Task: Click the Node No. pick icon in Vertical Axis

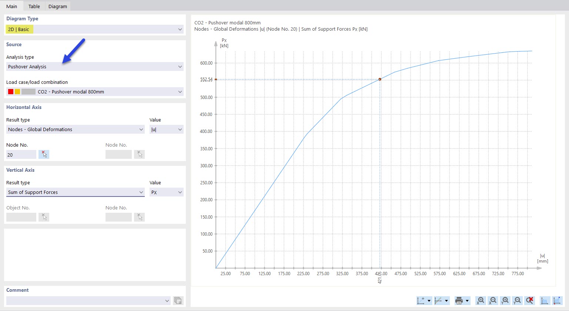Action: click(x=139, y=217)
